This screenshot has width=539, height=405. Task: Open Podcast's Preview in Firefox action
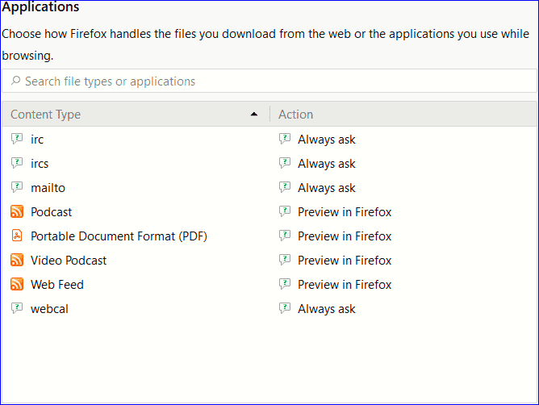tap(344, 212)
